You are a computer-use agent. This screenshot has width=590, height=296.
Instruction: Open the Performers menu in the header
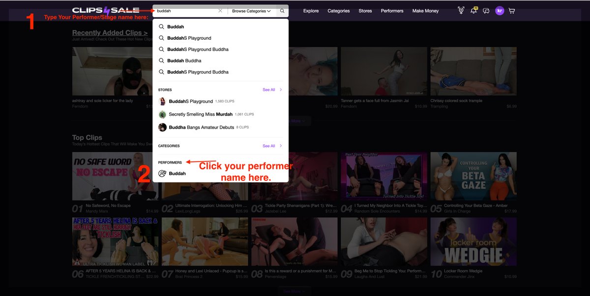click(392, 11)
